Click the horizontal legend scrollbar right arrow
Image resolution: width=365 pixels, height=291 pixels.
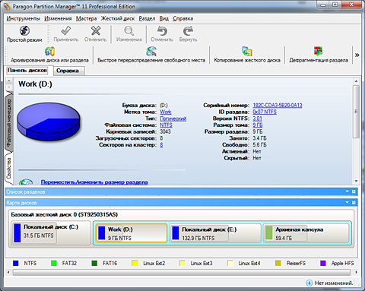pos(356,272)
